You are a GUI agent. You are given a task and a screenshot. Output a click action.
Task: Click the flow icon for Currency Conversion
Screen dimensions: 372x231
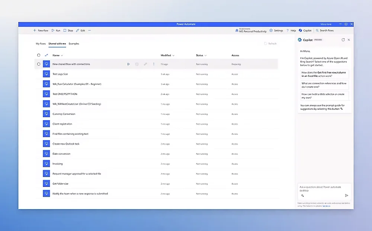click(x=46, y=114)
